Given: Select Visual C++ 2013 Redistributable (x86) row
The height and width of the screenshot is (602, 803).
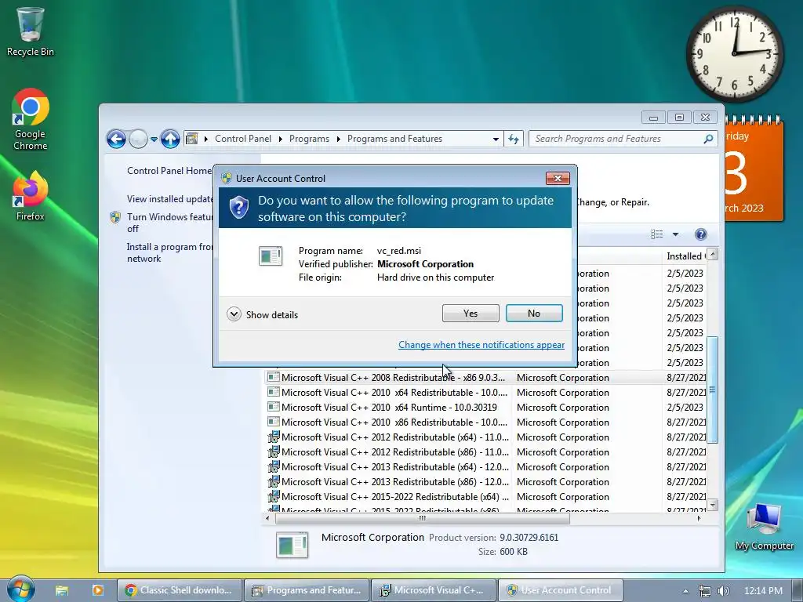Looking at the screenshot, I should click(485, 482).
